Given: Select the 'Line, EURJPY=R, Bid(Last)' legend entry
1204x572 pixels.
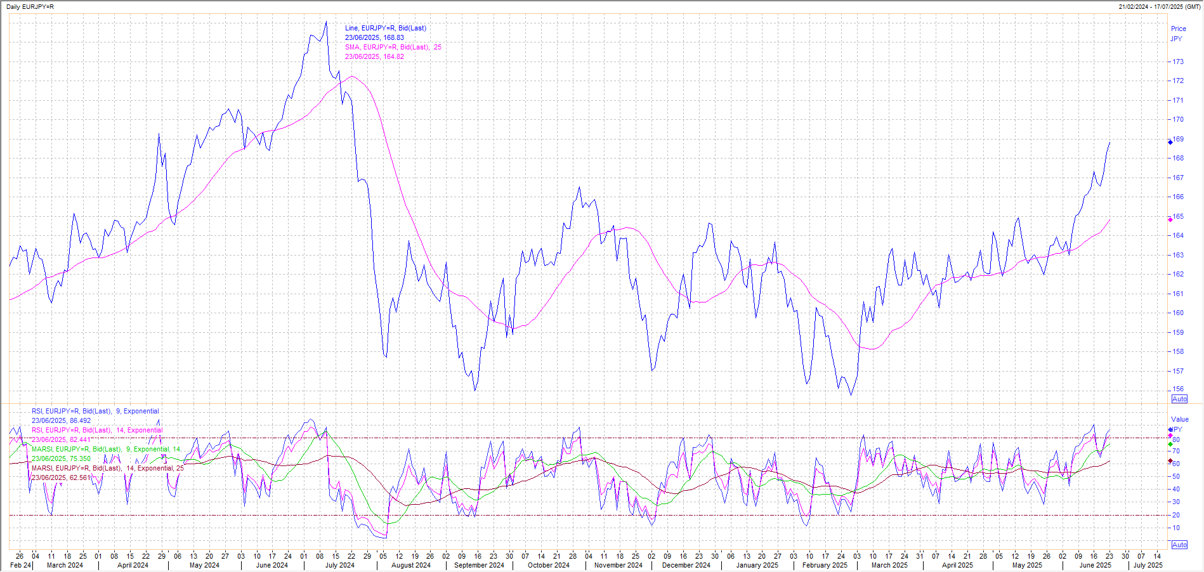Looking at the screenshot, I should pos(386,28).
